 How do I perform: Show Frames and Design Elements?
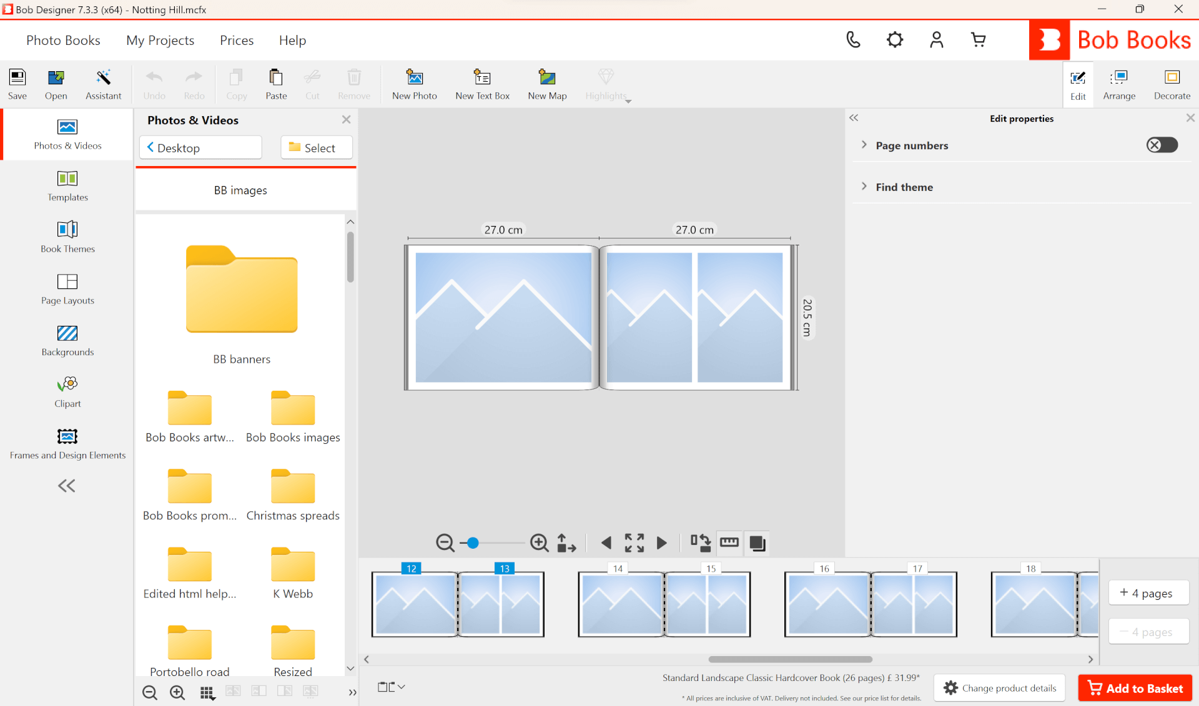tap(67, 444)
